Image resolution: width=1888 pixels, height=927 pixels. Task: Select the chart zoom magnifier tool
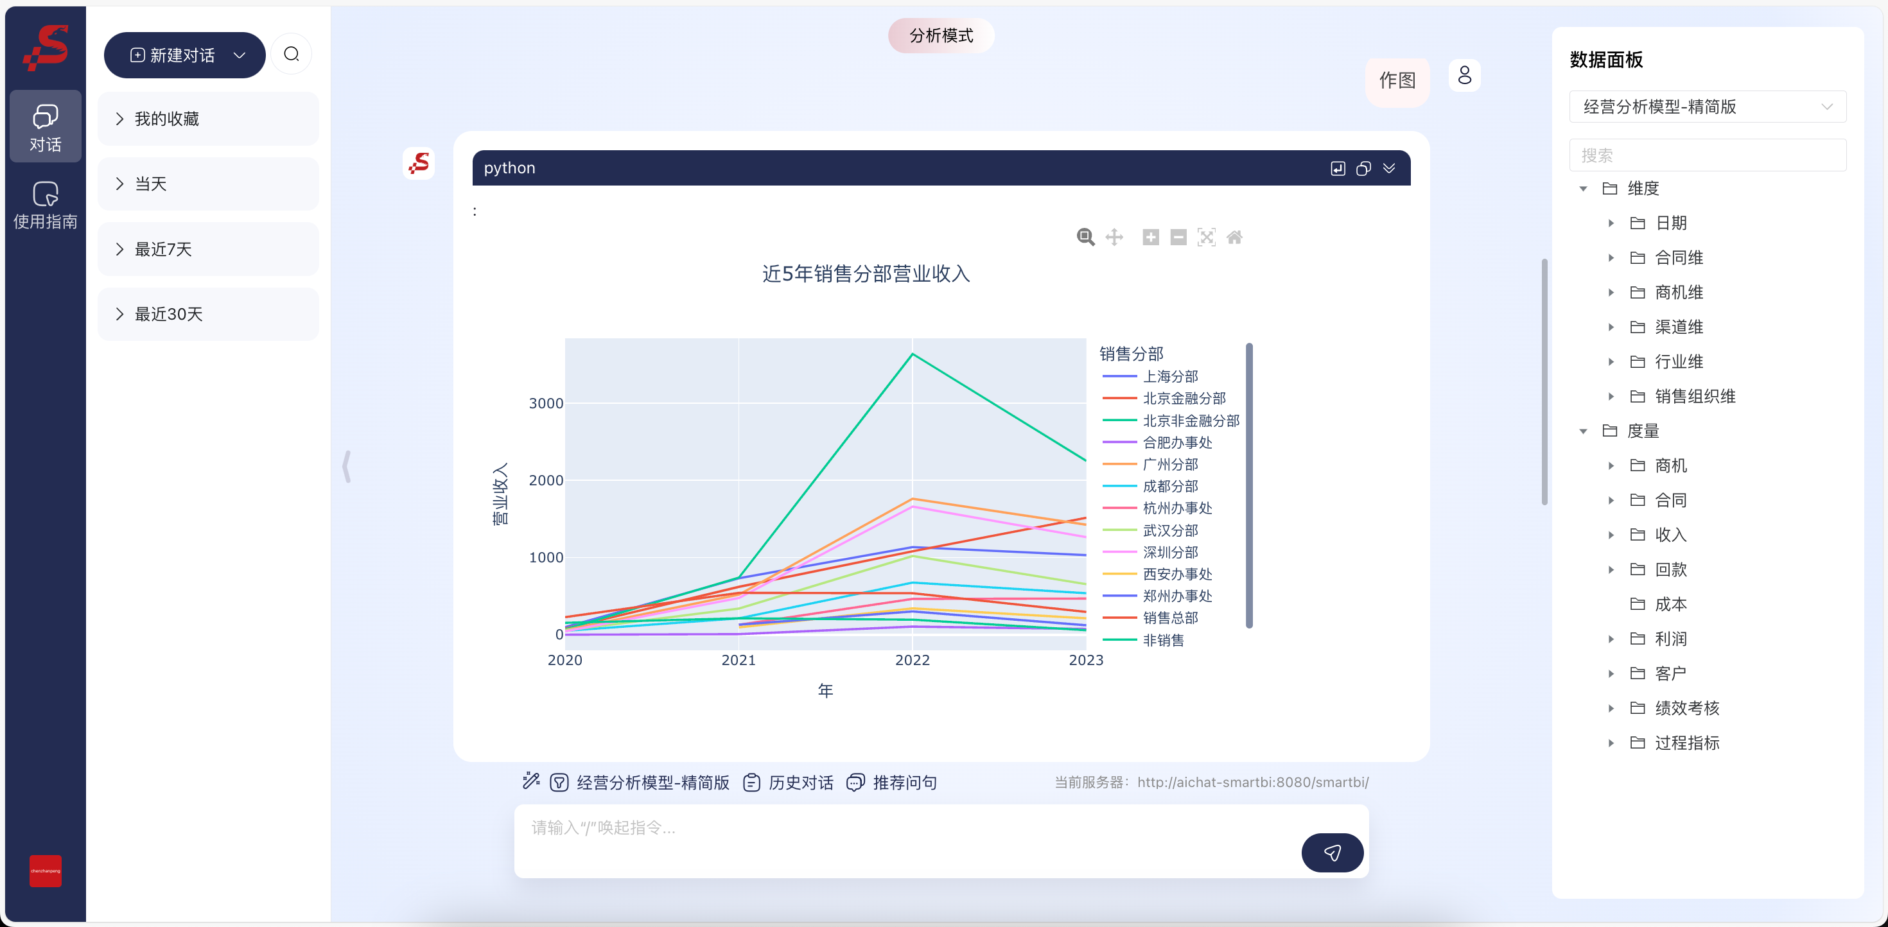click(1085, 238)
